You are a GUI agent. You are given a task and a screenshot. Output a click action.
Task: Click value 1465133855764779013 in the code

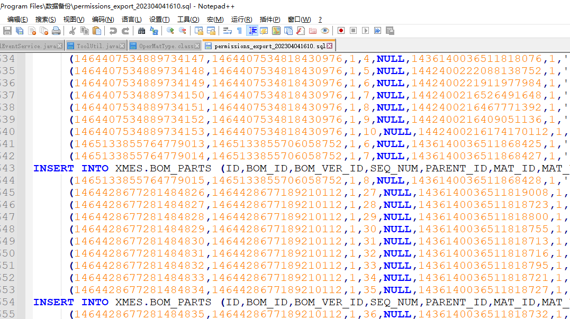140,144
